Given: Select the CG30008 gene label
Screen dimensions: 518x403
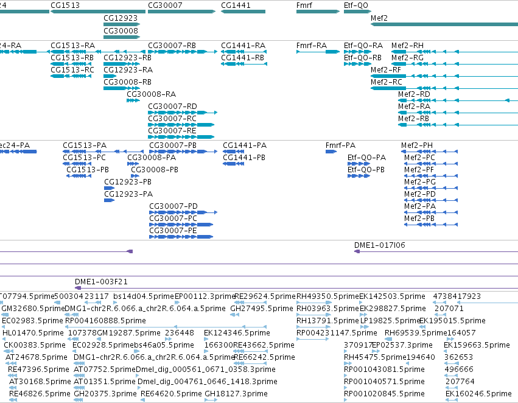Looking at the screenshot, I should 121,30.
